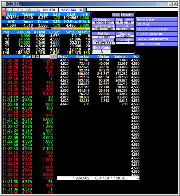Screen dimensions: 180x196
Task: Select the GR toolbar button
Action: pyautogui.click(x=33, y=10)
